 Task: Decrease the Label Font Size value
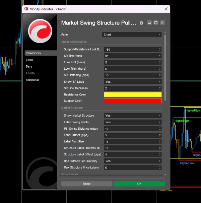click(160, 143)
